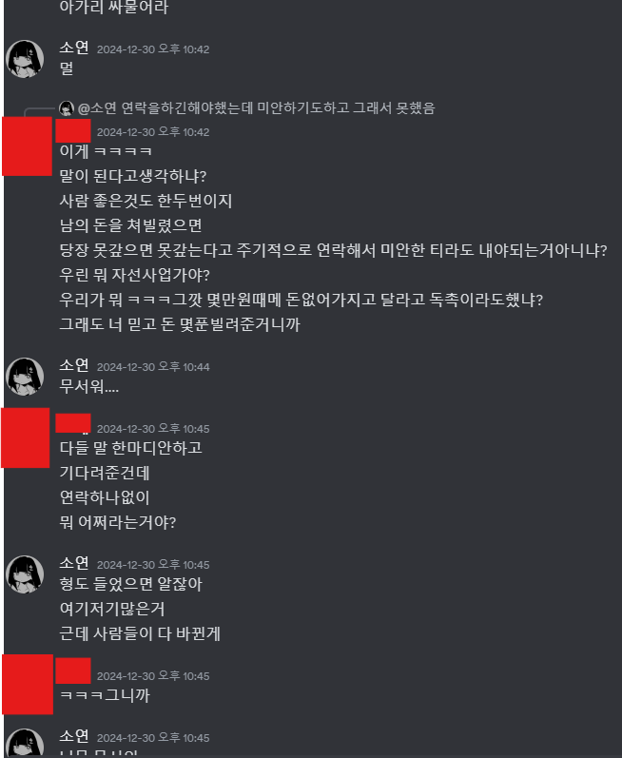622x758 pixels.
Task: Select the message 근데 사람들이 다 바뀐게
Action: [x=140, y=633]
